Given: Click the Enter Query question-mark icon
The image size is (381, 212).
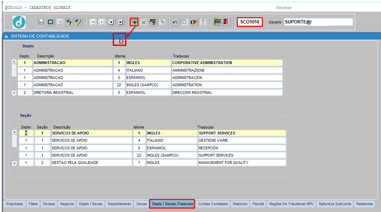Looking at the screenshot, I should point(69,22).
